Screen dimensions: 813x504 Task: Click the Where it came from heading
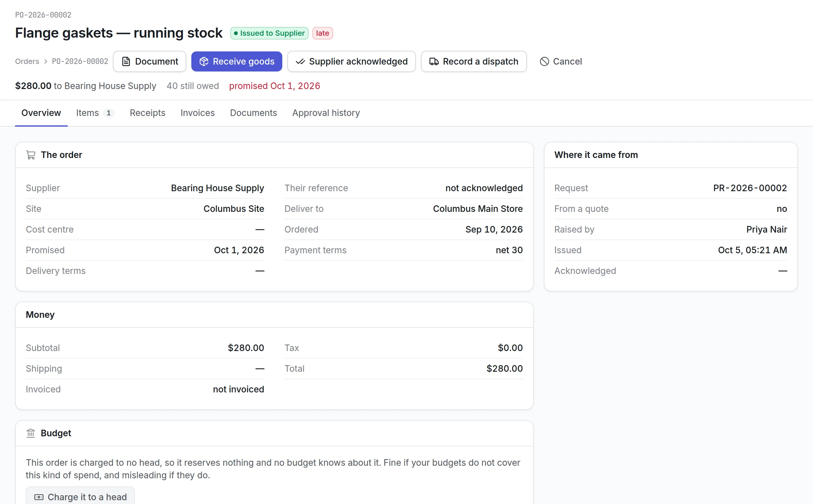tap(596, 155)
